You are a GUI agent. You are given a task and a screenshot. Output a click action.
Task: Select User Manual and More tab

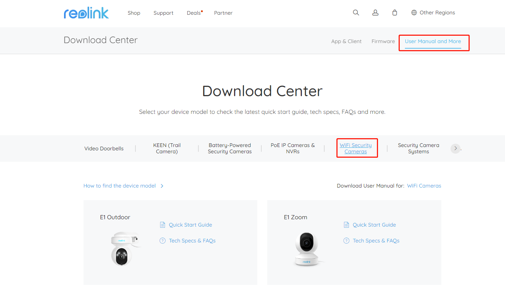[x=433, y=41]
